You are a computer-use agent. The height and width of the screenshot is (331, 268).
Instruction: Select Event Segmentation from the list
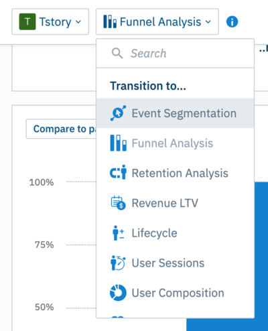click(175, 113)
